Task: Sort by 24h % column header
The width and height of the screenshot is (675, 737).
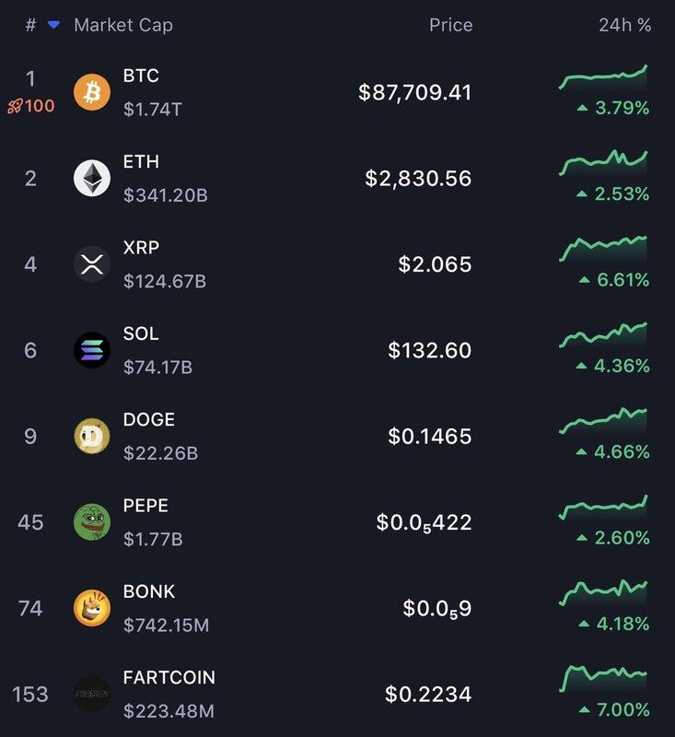Action: [x=624, y=26]
